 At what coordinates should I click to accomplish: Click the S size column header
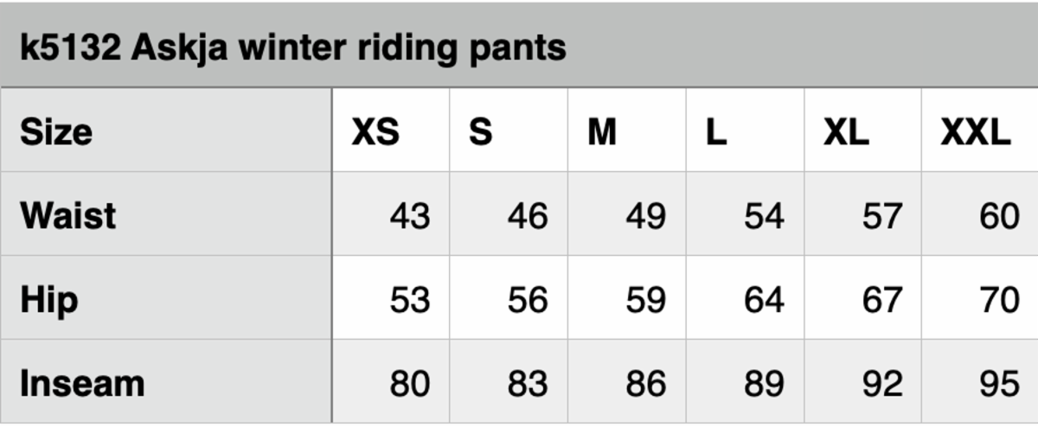point(481,132)
